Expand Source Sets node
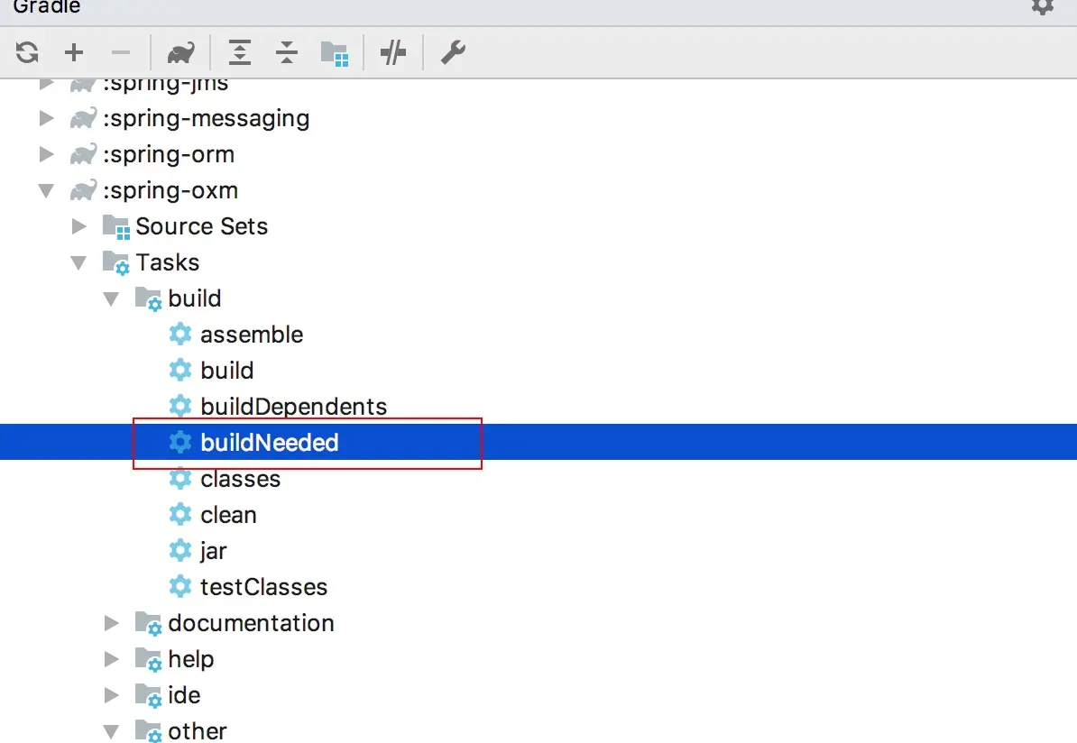Image resolution: width=1077 pixels, height=743 pixels. 79,226
